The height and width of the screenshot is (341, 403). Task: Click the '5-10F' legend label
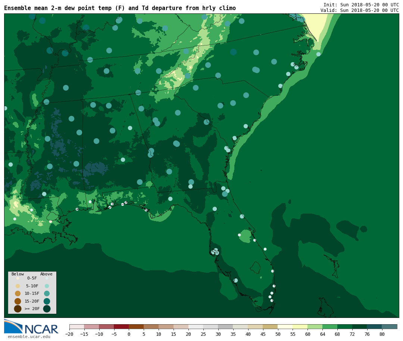[32, 286]
